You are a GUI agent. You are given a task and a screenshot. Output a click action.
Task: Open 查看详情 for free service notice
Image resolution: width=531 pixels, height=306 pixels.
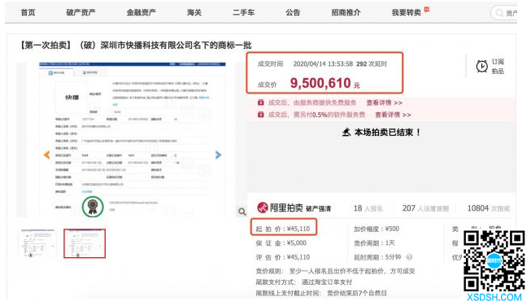coord(384,103)
